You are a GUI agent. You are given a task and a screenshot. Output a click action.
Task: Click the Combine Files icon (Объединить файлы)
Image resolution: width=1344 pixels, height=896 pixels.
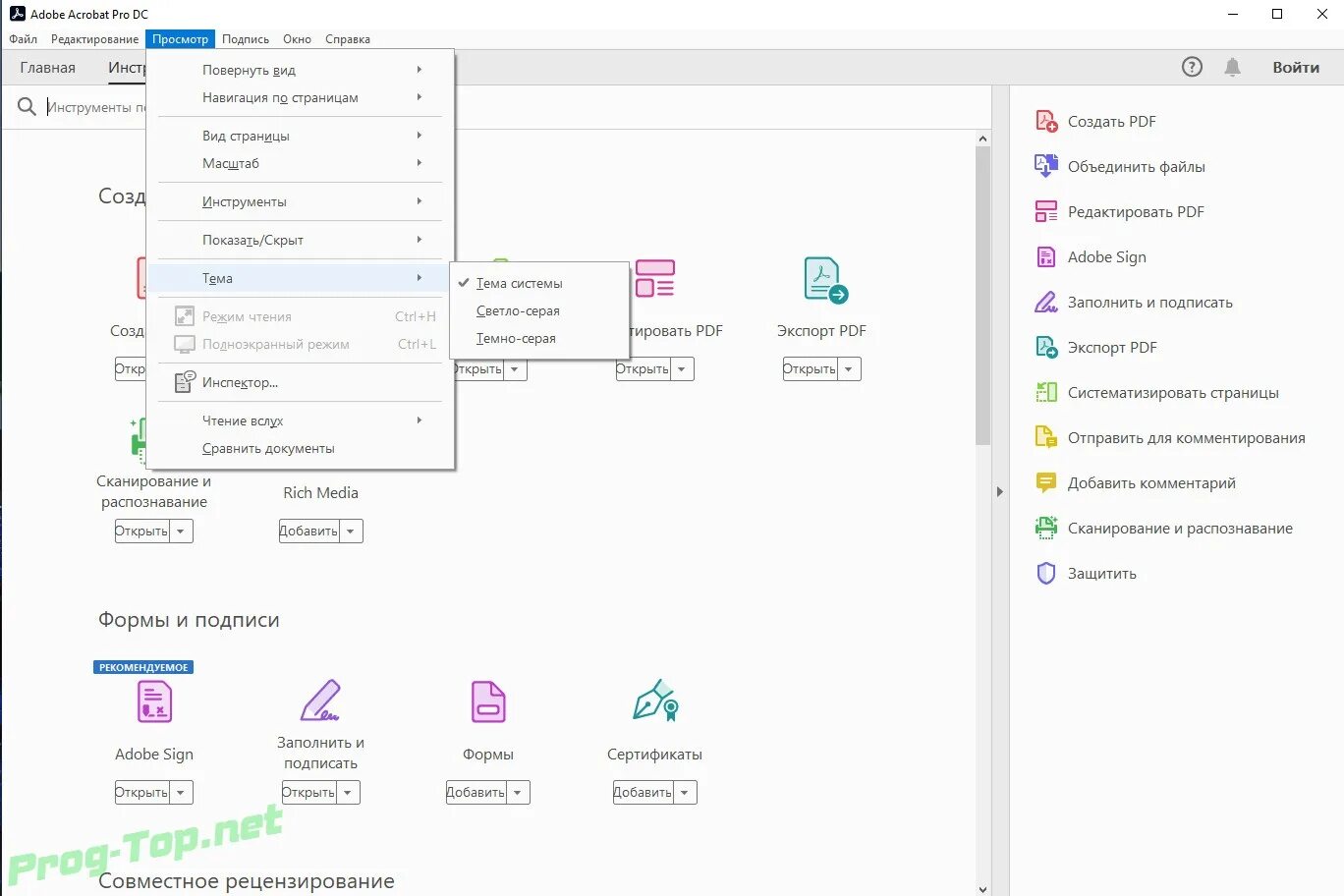pyautogui.click(x=1046, y=166)
